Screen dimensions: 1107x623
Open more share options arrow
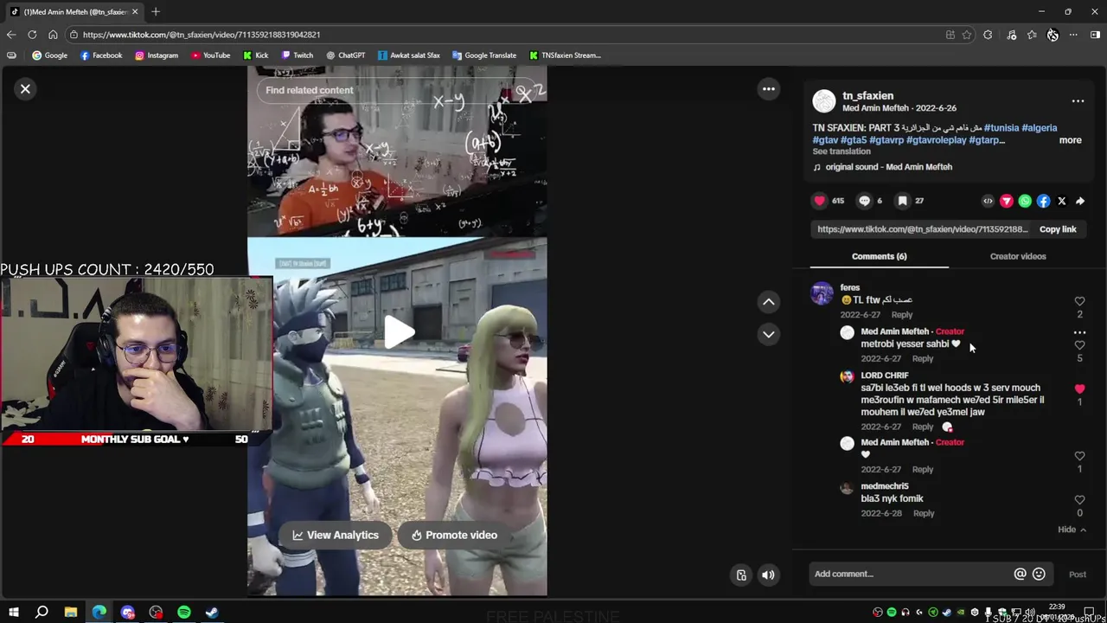(x=1080, y=201)
